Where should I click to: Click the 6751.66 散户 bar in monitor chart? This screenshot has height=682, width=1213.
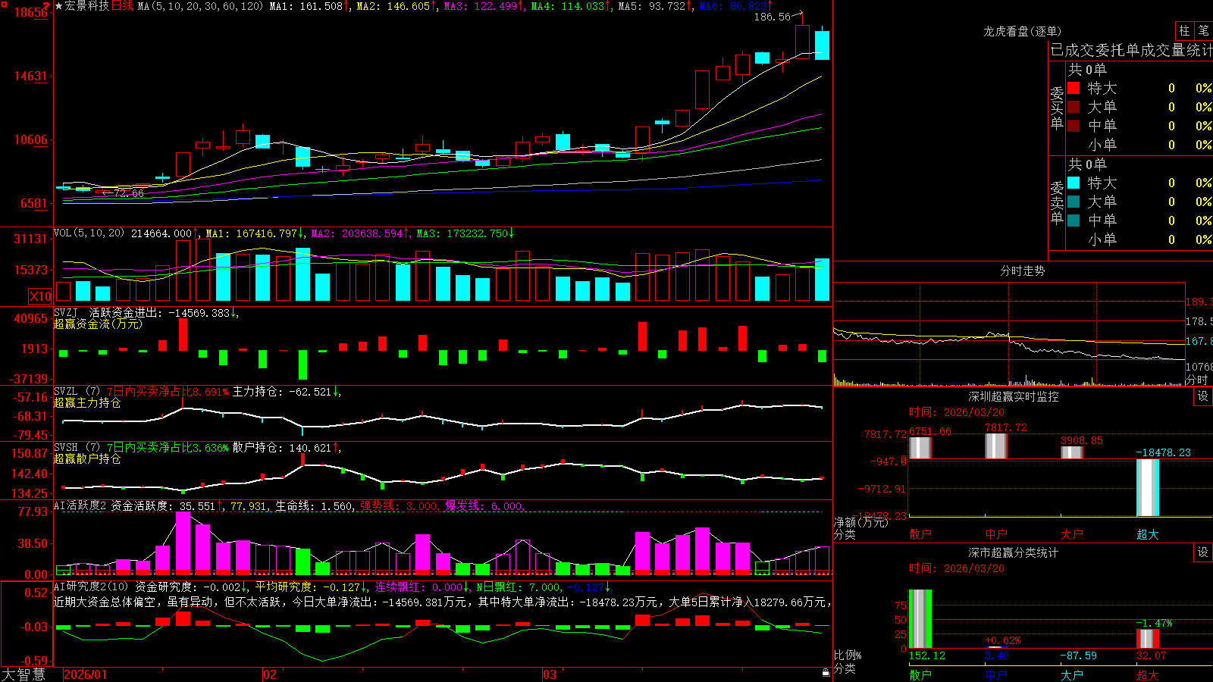(x=920, y=448)
